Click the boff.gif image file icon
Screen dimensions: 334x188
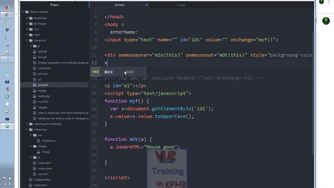34,51
